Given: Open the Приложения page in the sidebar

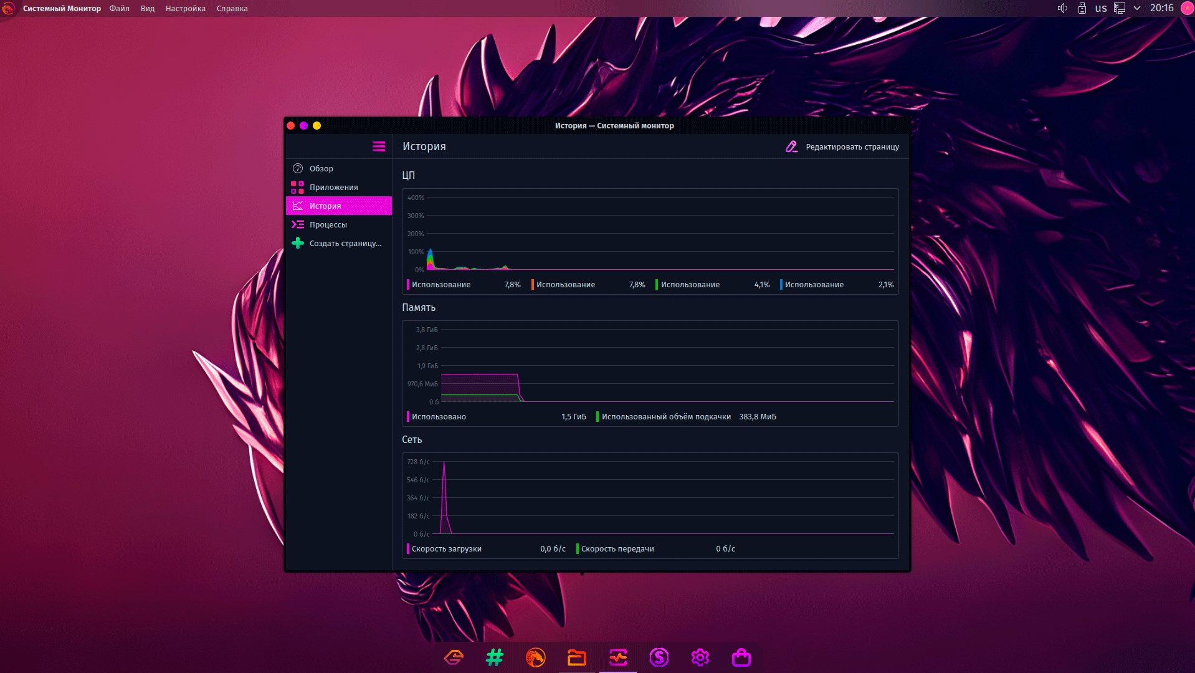Looking at the screenshot, I should [x=333, y=188].
